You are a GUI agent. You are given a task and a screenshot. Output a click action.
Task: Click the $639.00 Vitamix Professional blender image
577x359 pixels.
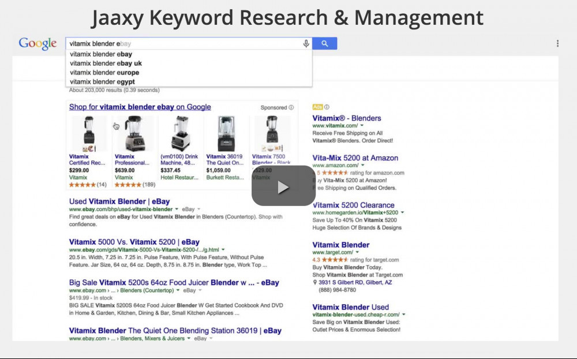tap(134, 134)
